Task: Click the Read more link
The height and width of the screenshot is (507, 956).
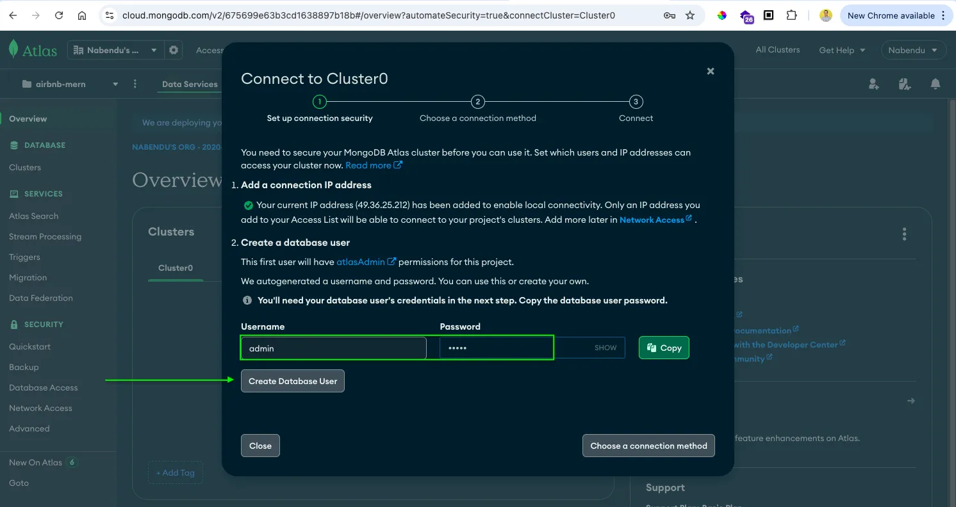Action: click(374, 165)
